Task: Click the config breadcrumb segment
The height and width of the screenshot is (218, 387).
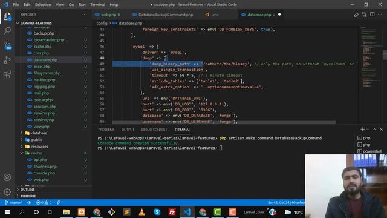Action: point(102,23)
